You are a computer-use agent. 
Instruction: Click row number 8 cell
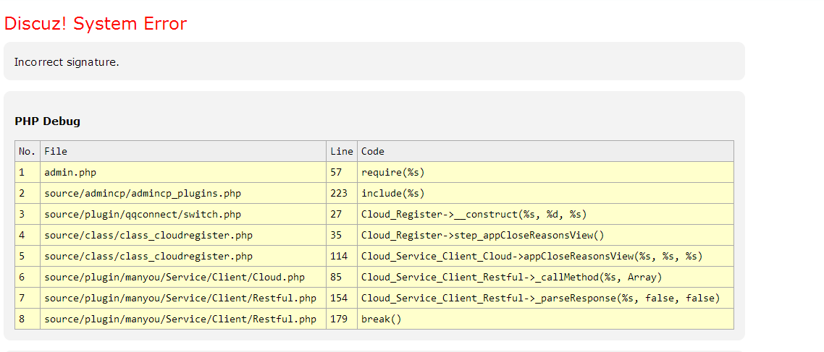28,319
